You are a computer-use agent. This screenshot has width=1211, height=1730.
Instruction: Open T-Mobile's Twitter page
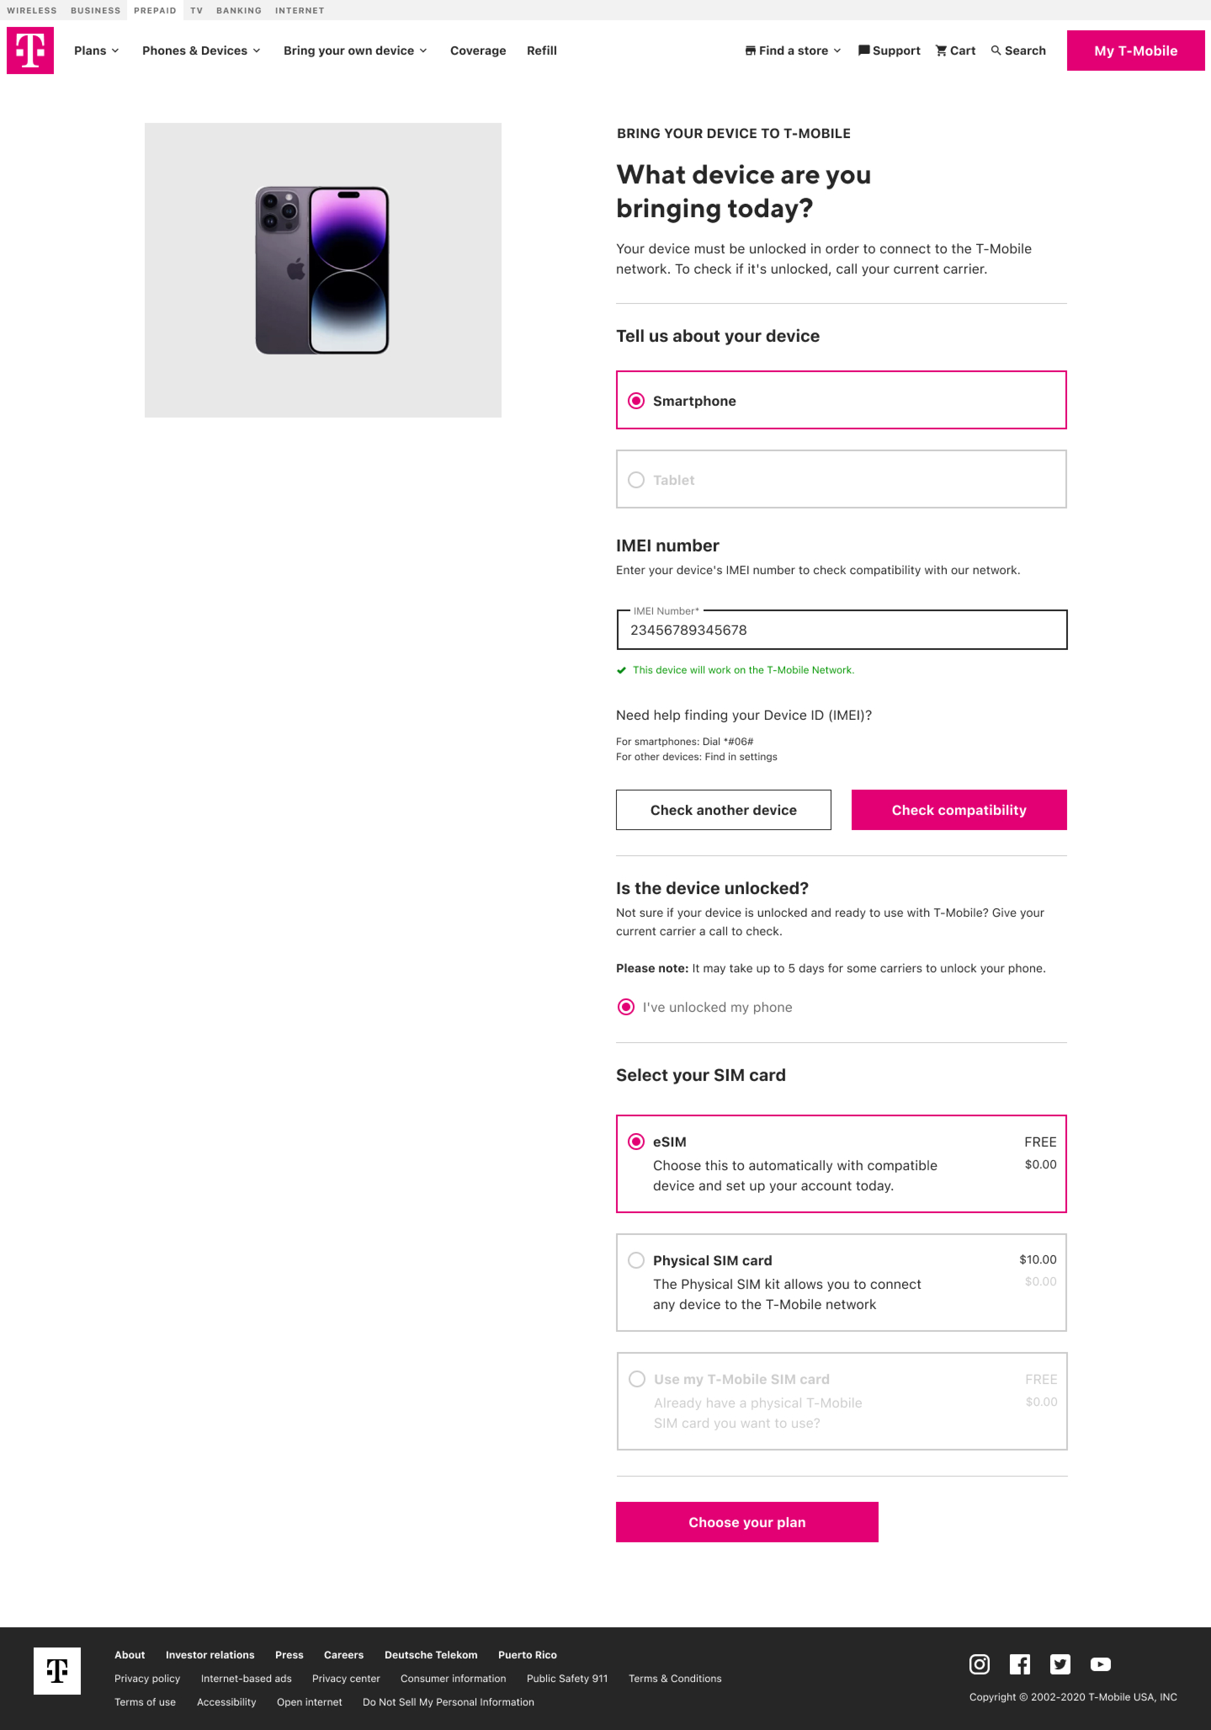(x=1060, y=1663)
